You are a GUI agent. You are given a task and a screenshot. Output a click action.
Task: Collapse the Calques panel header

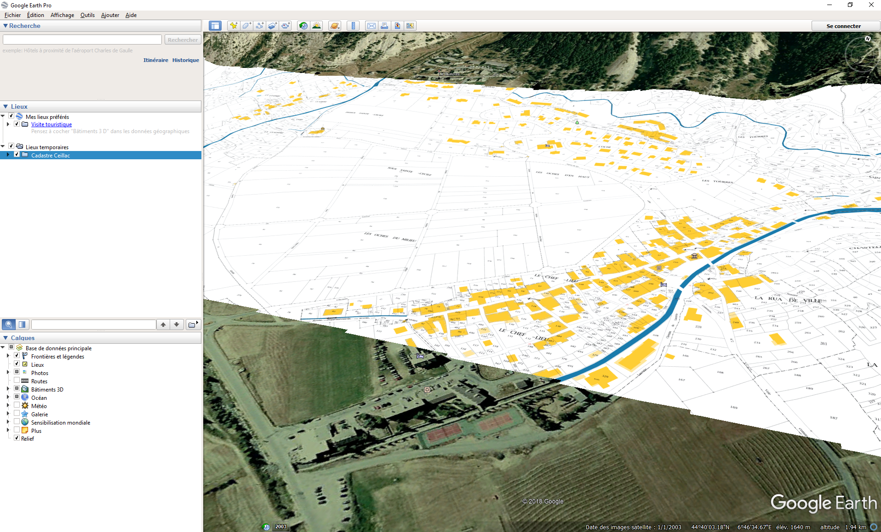[6, 338]
